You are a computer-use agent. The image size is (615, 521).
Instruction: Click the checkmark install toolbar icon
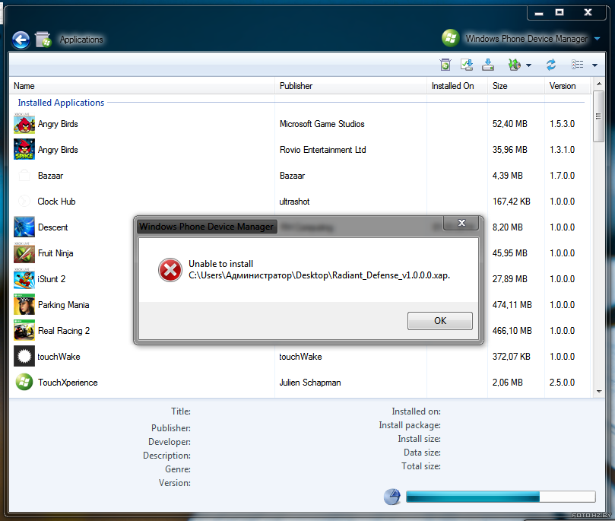(467, 65)
